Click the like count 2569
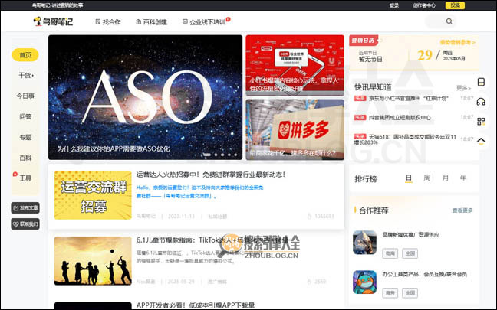The width and height of the screenshot is (497, 310). [x=317, y=281]
